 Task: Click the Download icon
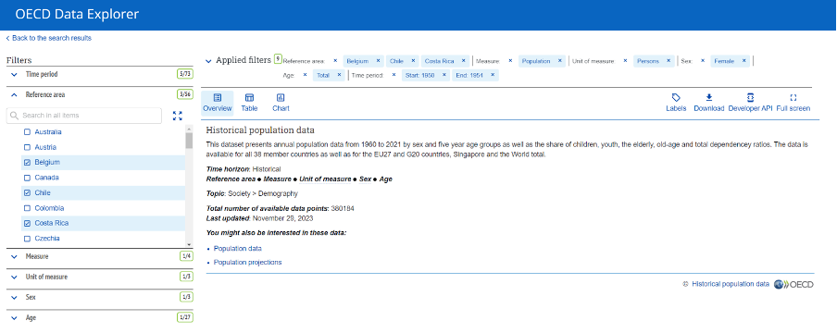pos(709,97)
